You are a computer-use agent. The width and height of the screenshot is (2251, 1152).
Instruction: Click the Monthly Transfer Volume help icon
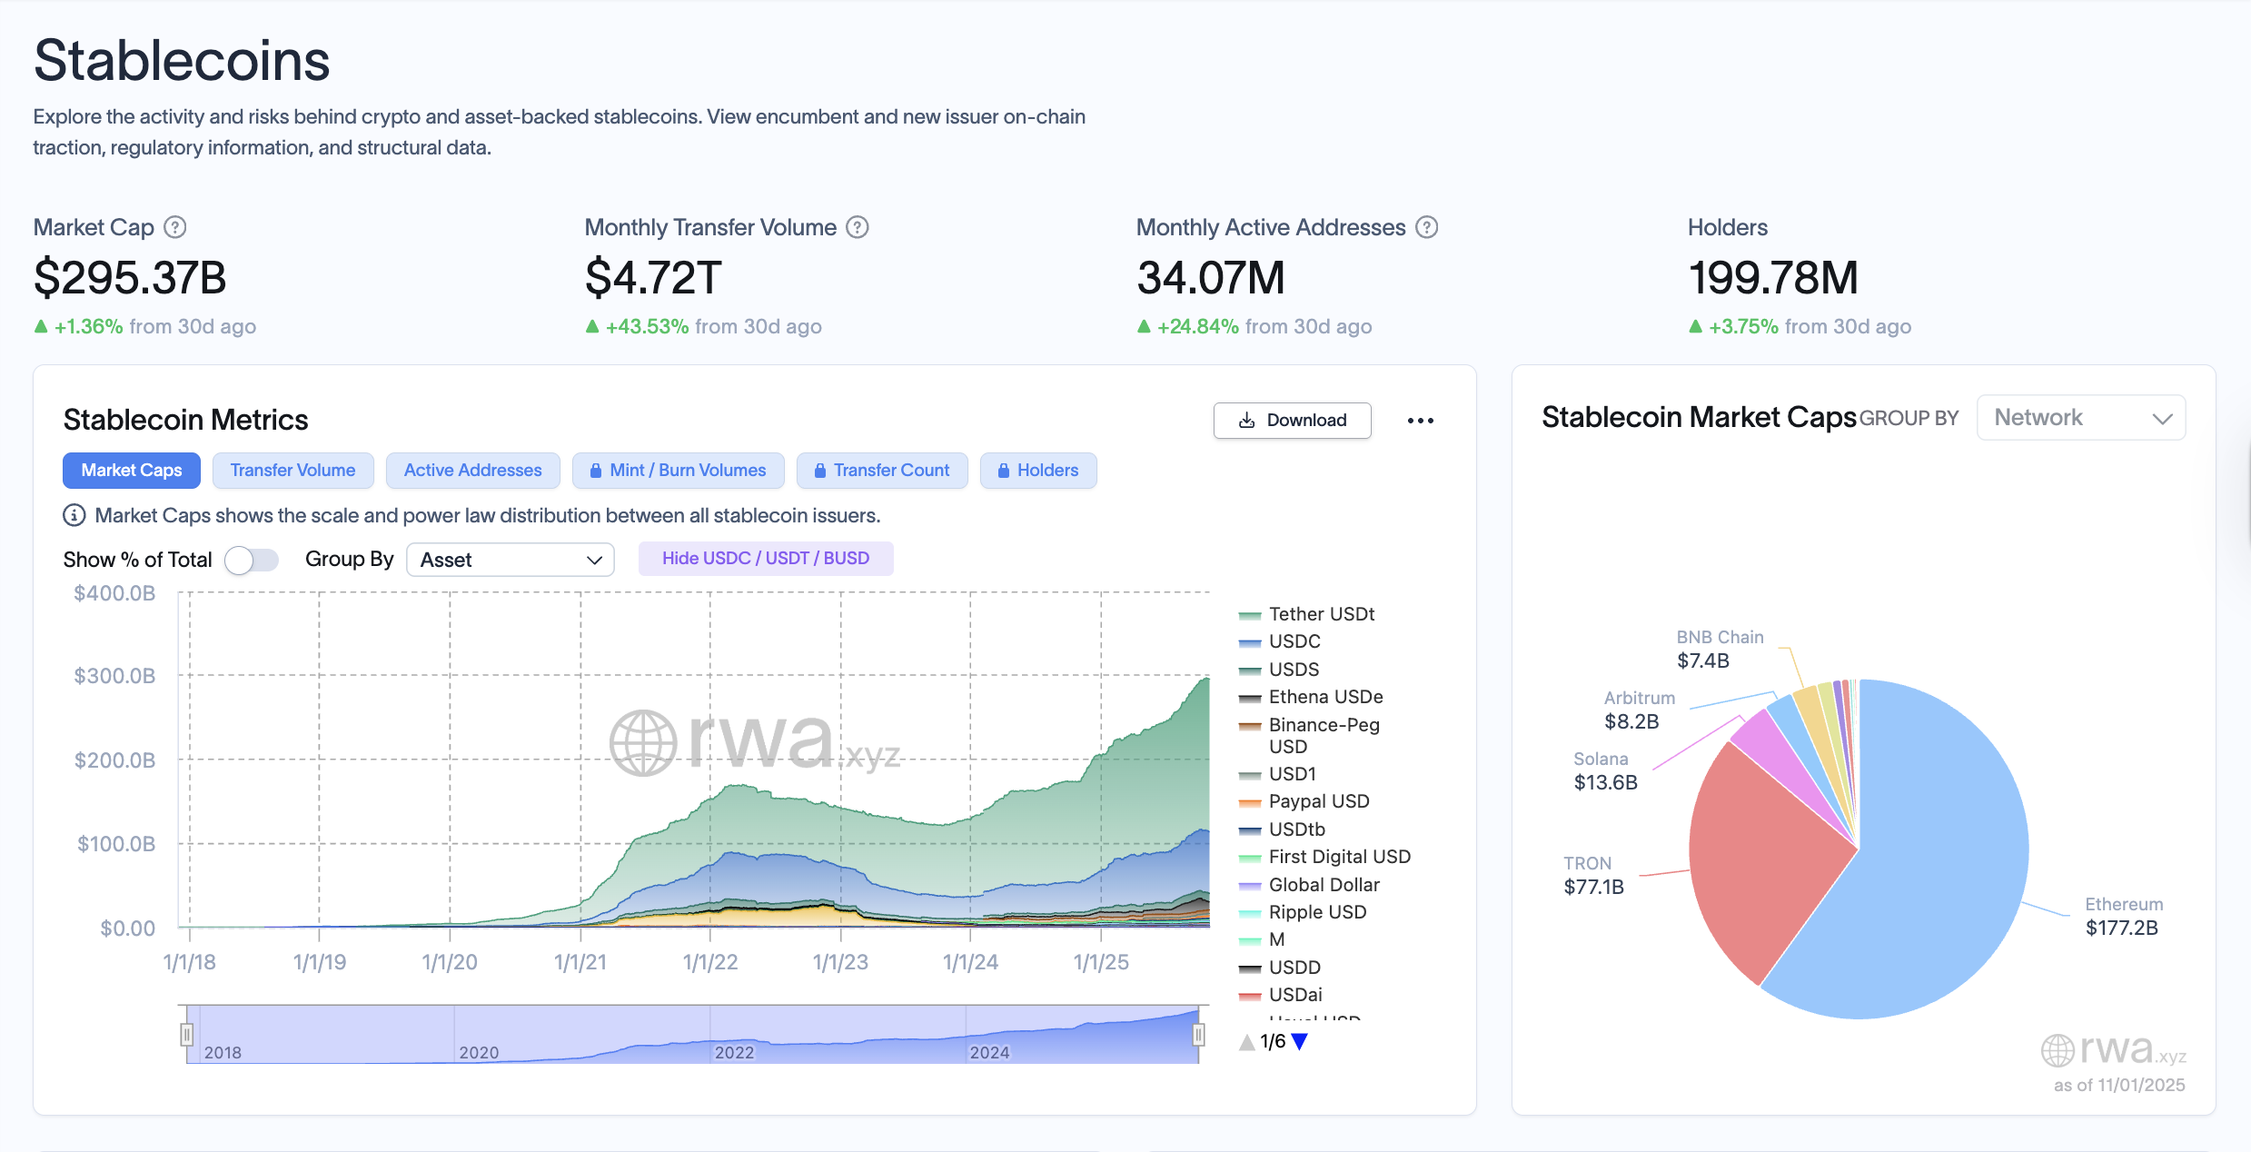[x=858, y=227]
